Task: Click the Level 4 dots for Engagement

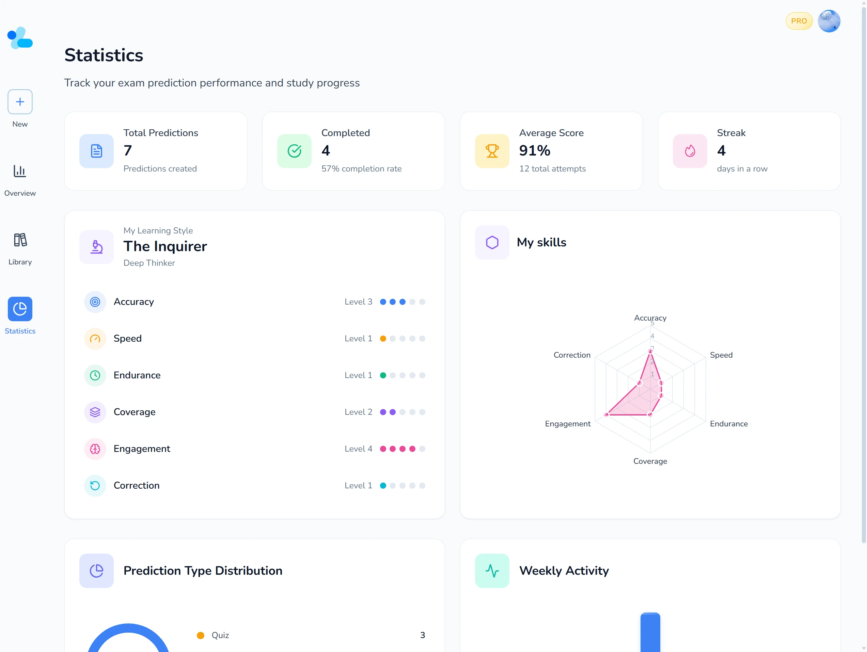Action: click(402, 449)
